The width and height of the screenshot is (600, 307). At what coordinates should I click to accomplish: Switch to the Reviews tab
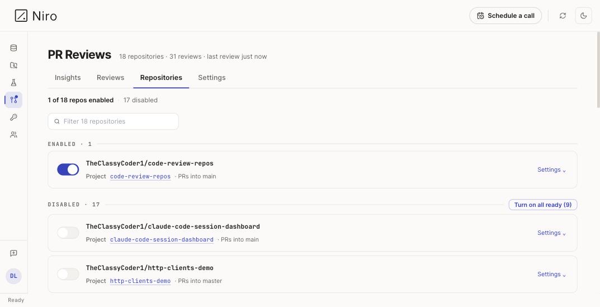click(x=111, y=78)
